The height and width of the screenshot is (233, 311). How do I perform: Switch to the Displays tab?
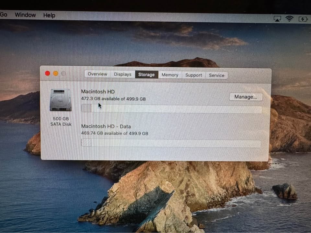(x=122, y=74)
